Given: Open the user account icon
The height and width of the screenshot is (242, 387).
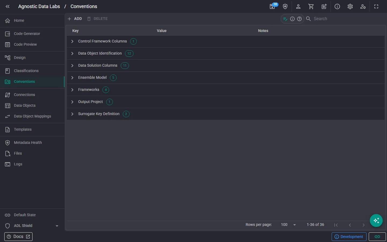Looking at the screenshot, I should 298,6.
